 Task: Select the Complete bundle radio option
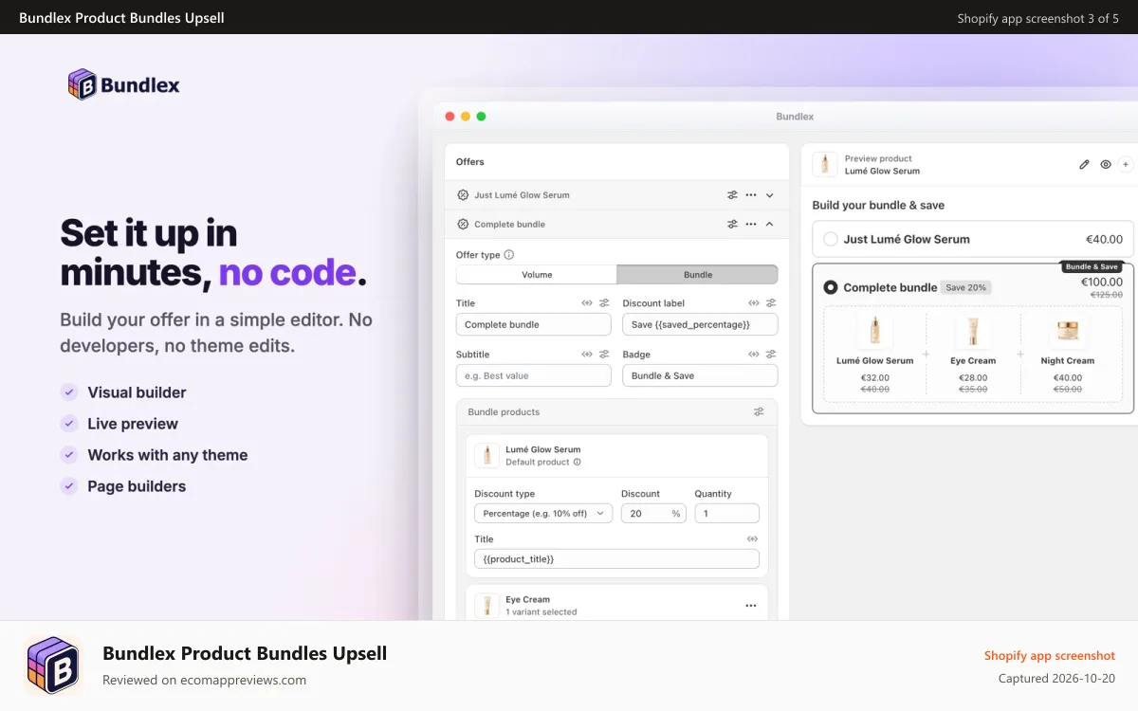[831, 287]
